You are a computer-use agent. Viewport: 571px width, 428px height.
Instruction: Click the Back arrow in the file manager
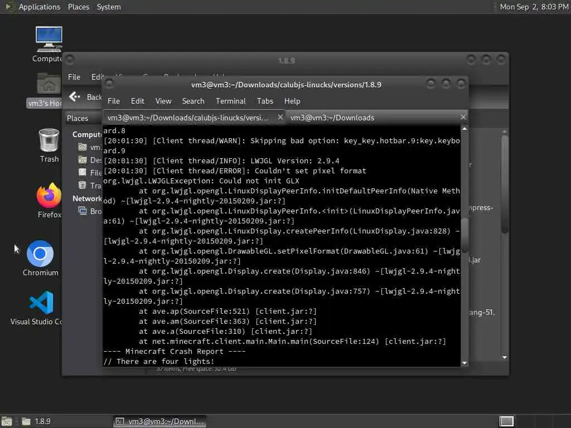(74, 96)
